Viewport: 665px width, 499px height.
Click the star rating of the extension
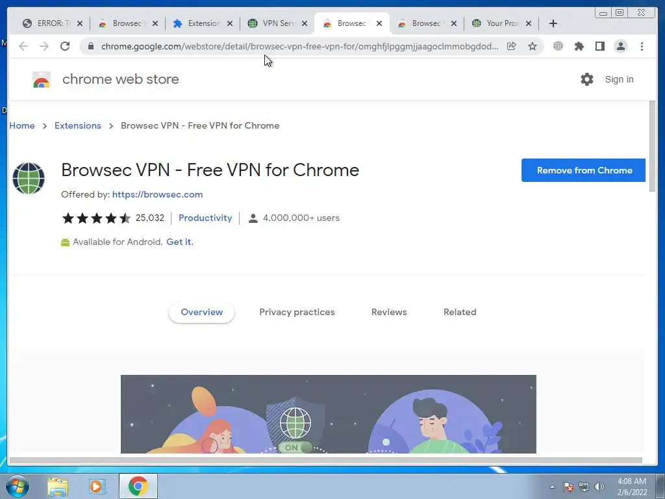[x=96, y=218]
